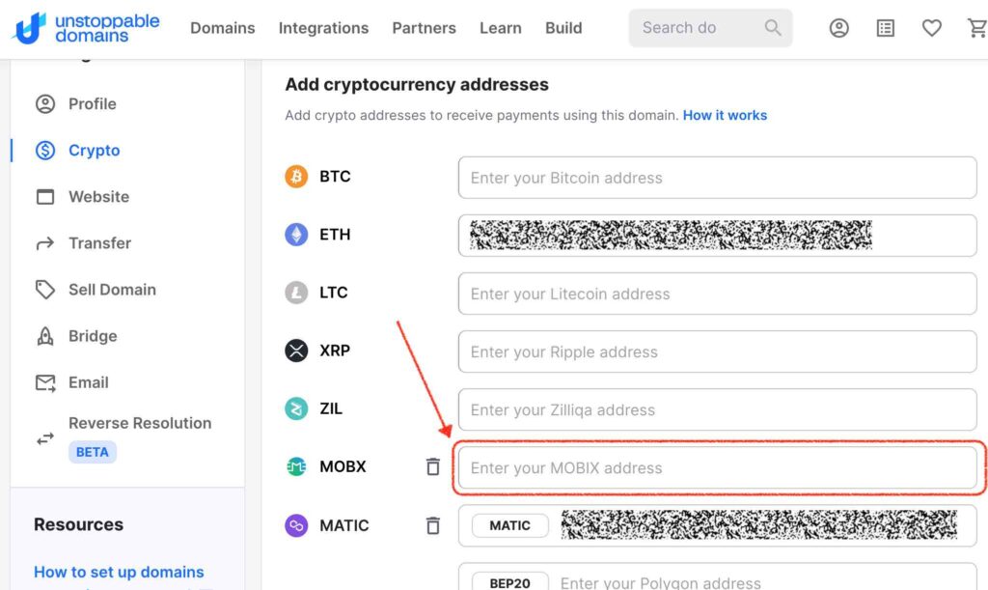Screen dimensions: 988x590
Task: Click the Unstoppable Domains logo
Action: click(86, 28)
